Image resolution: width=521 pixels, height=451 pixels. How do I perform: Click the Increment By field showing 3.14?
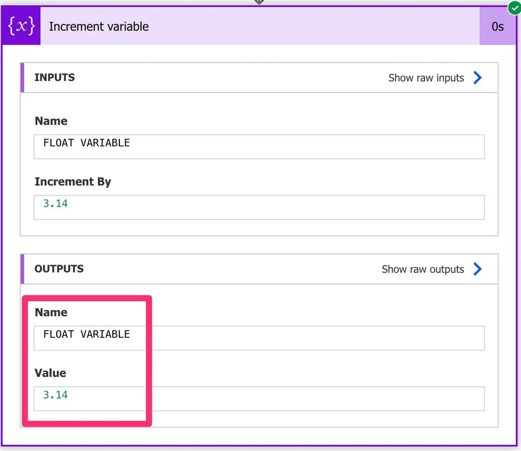click(x=259, y=207)
